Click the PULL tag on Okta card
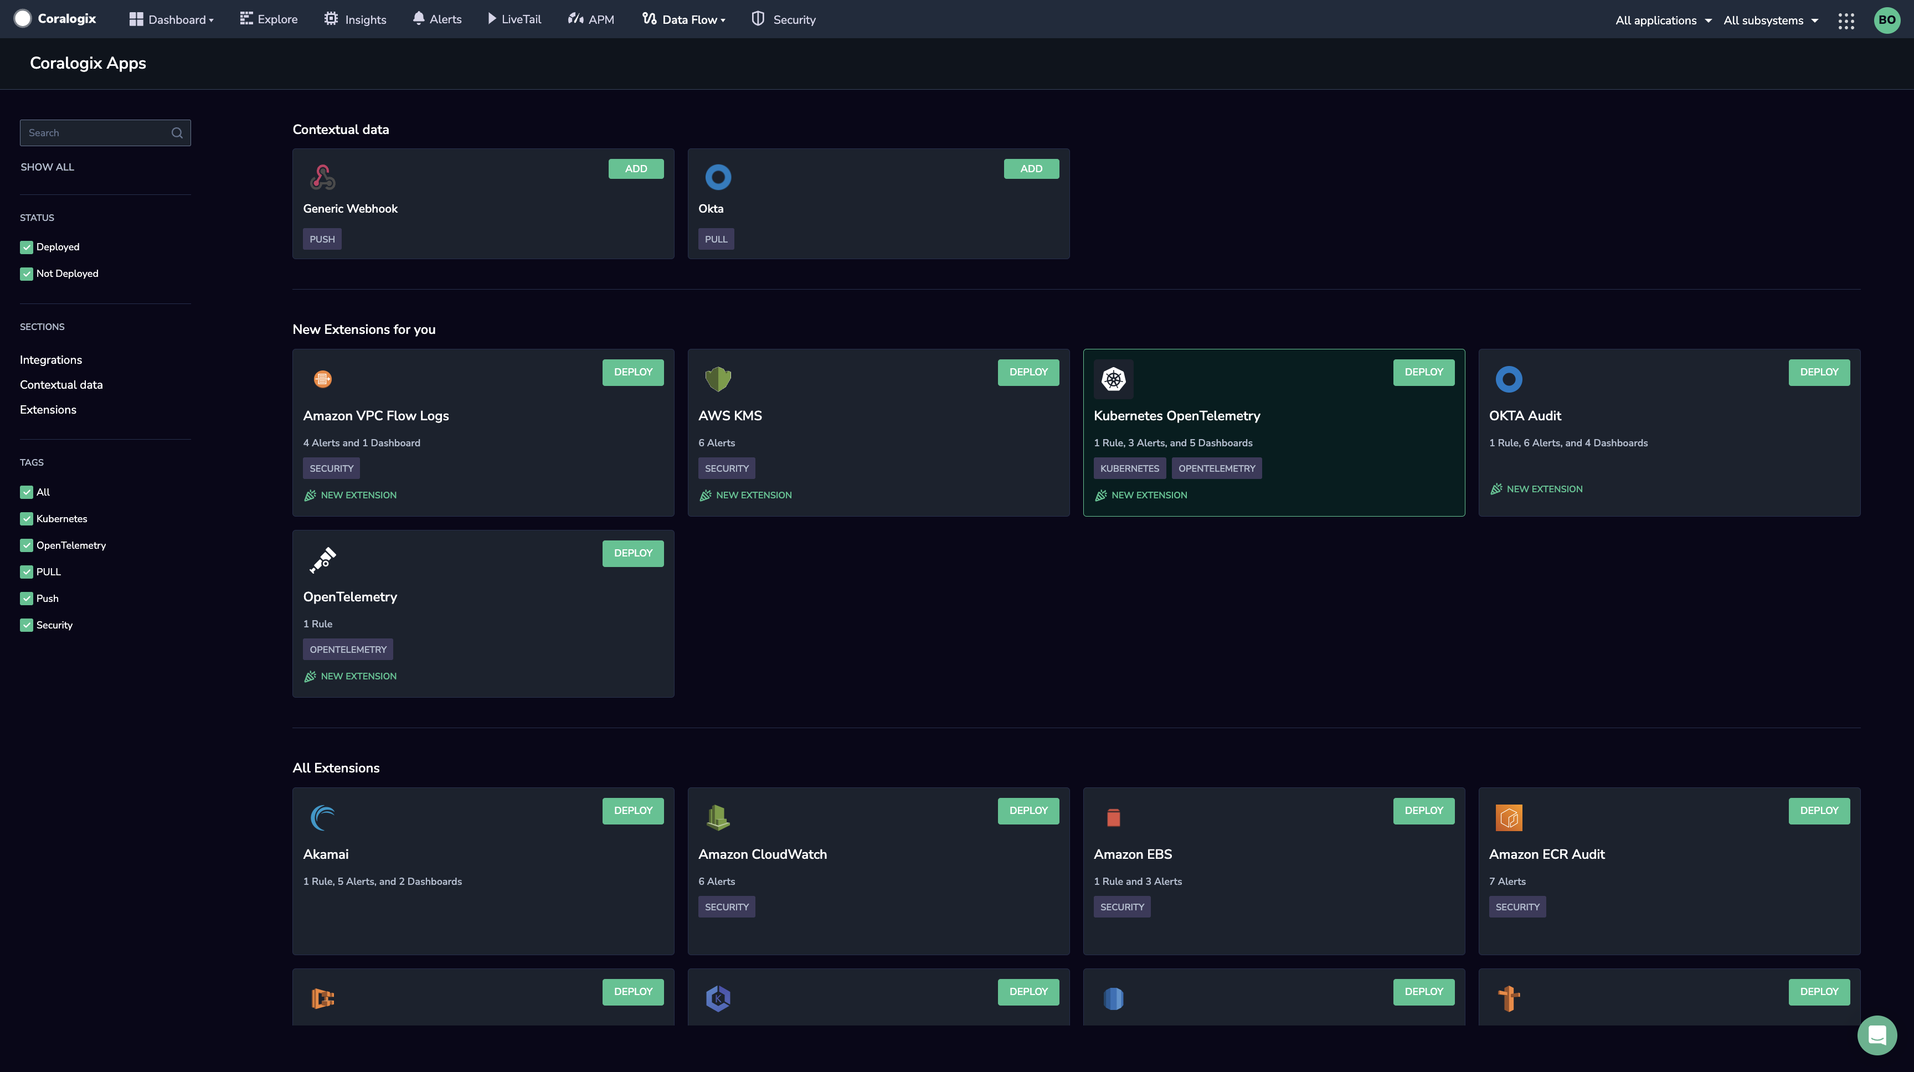The height and width of the screenshot is (1072, 1914). [716, 239]
